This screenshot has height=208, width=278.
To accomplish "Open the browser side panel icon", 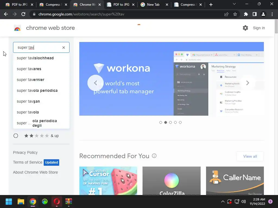I will point(255,14).
